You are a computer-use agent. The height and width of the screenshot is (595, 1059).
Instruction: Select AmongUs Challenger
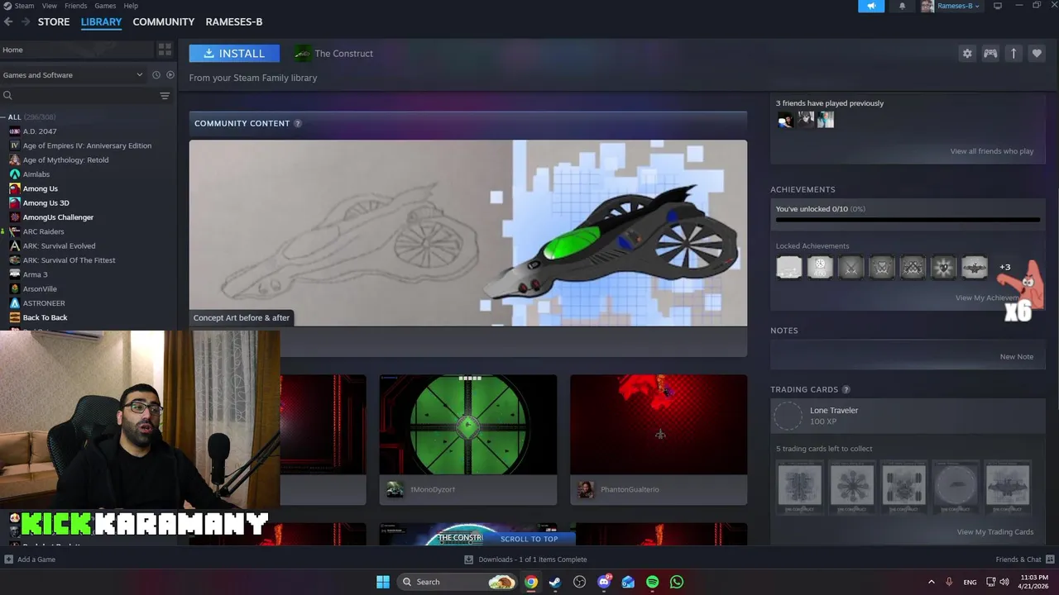tap(58, 217)
